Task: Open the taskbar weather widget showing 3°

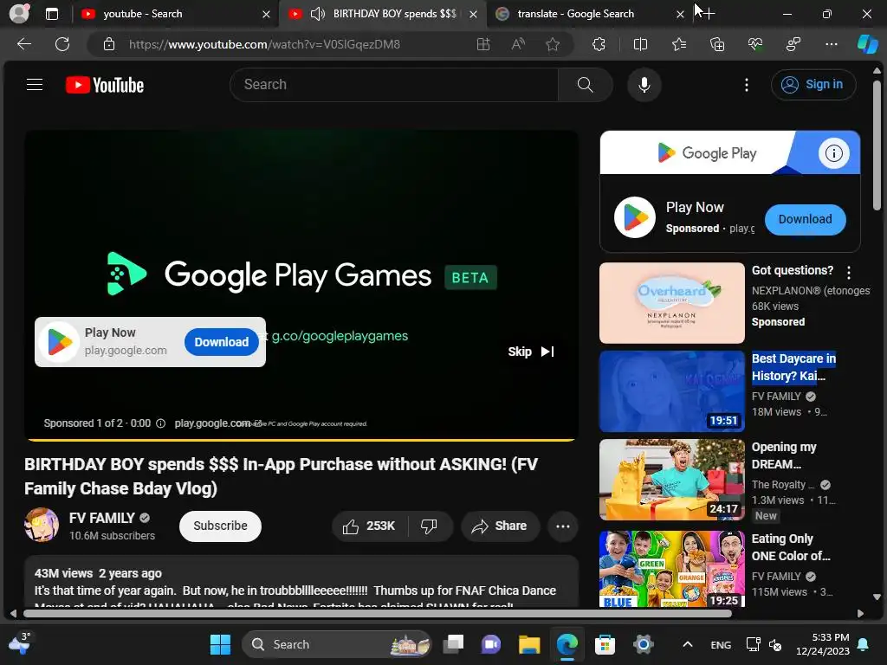Action: [x=18, y=643]
